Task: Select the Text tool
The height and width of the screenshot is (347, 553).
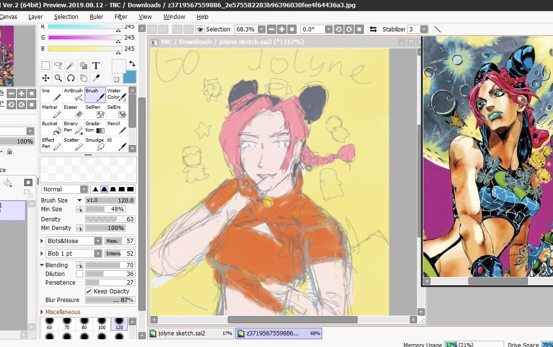Action: pos(96,66)
